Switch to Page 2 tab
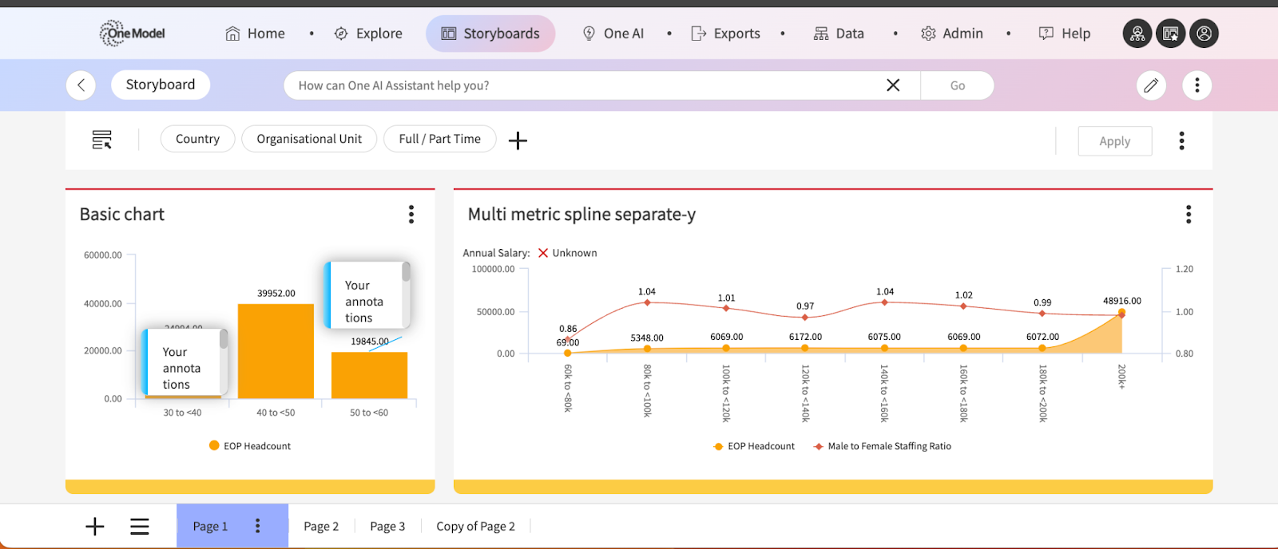 pos(321,527)
